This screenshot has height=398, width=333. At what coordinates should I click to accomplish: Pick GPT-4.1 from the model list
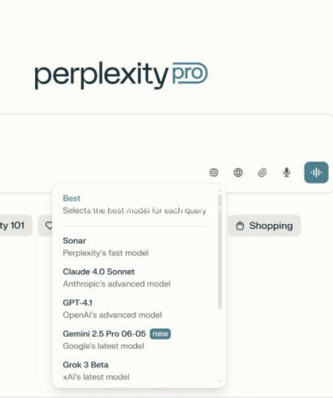click(134, 308)
